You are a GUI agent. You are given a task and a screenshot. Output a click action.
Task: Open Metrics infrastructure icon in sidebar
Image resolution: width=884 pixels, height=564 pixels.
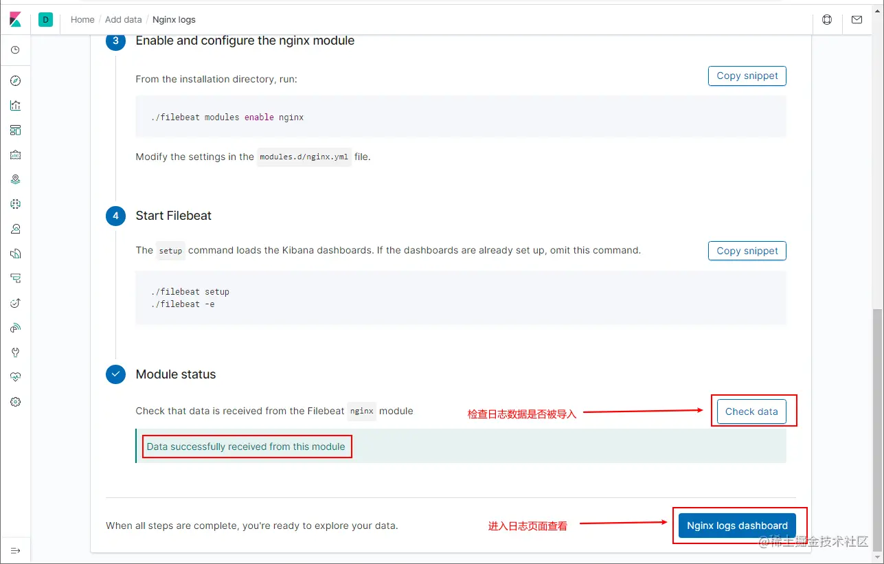pyautogui.click(x=15, y=229)
